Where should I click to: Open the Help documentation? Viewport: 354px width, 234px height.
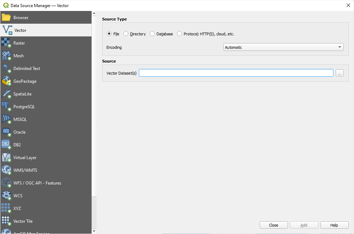point(334,225)
